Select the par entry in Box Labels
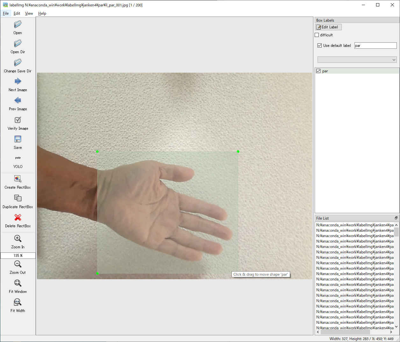Viewport: 400px width, 342px height. [x=357, y=71]
